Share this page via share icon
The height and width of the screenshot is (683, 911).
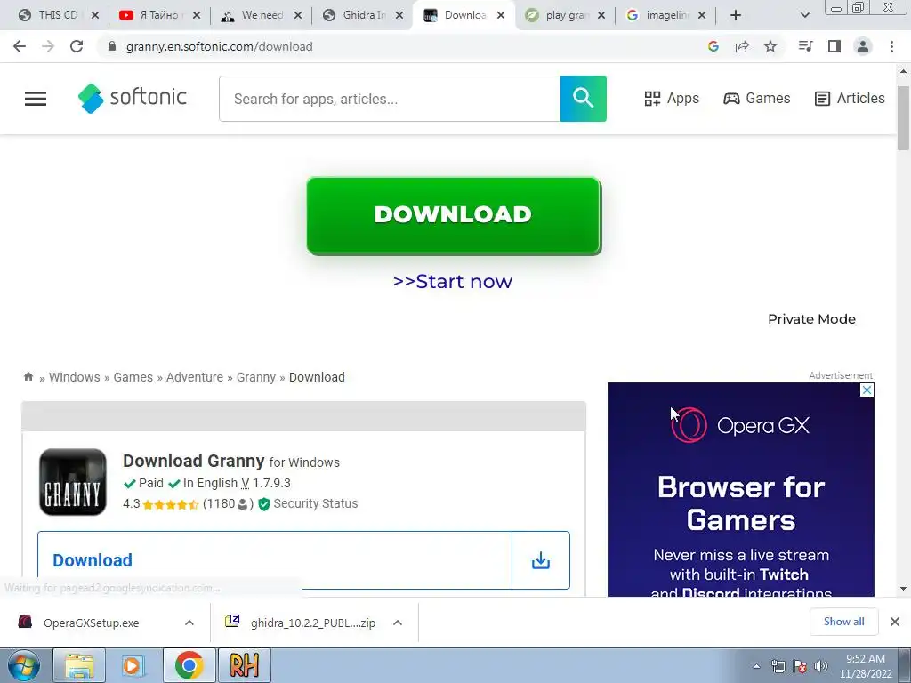click(x=742, y=46)
